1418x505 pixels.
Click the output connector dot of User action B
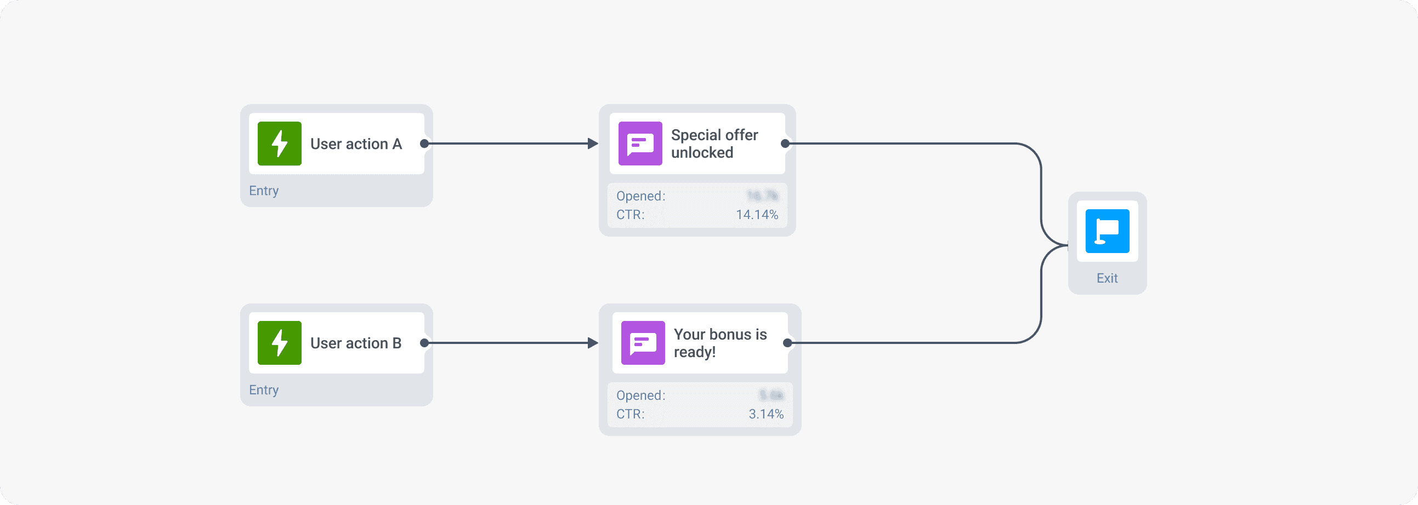click(424, 343)
